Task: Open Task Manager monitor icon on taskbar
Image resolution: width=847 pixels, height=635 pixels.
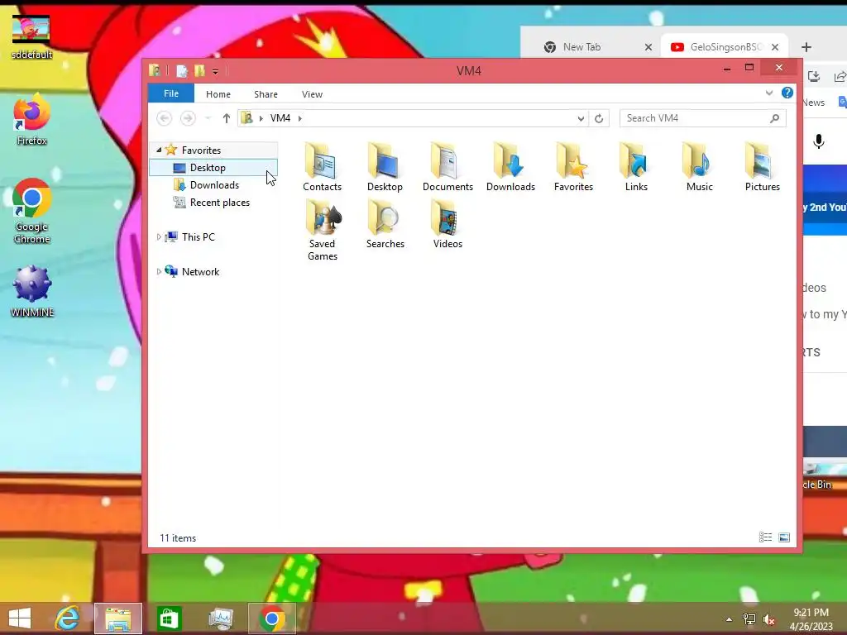Action: tap(220, 618)
